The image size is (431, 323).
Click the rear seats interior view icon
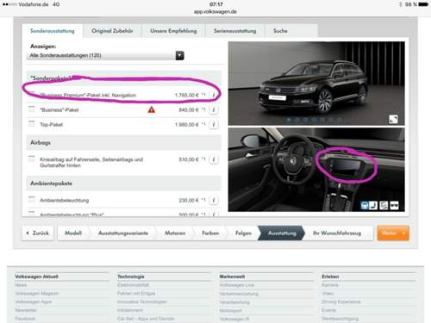384,206
